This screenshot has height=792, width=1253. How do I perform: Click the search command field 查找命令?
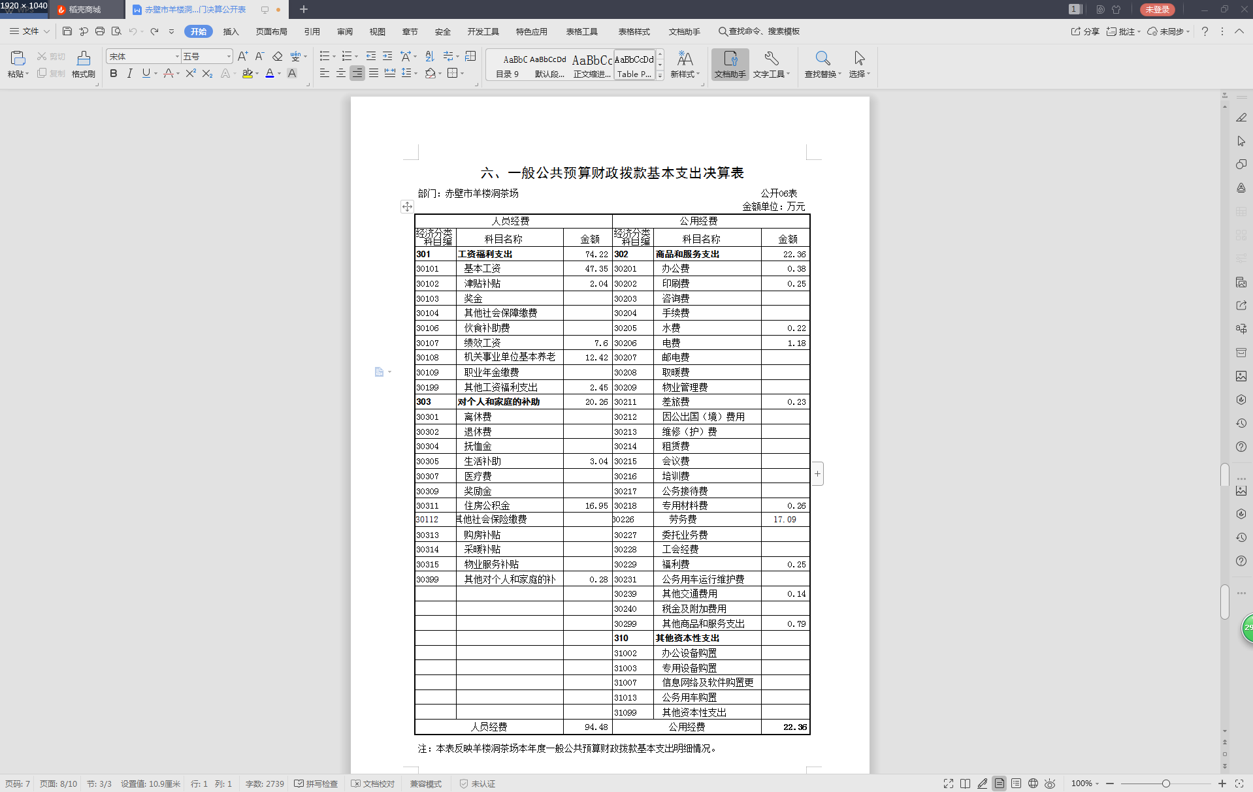(759, 31)
